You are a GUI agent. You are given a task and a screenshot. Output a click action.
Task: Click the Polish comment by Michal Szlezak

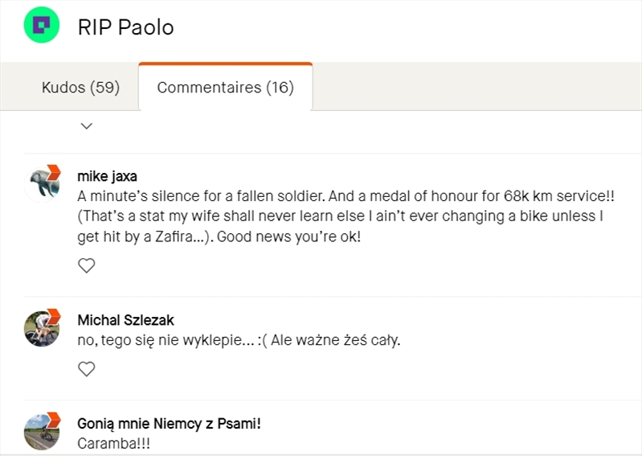click(239, 340)
